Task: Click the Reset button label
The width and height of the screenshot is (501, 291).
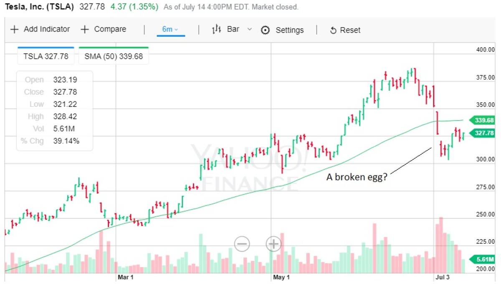Action: [x=350, y=30]
